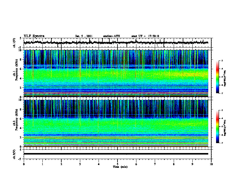Click the ch.1 spectrogram color scale bar
This screenshot has width=238, height=184.
point(217,77)
